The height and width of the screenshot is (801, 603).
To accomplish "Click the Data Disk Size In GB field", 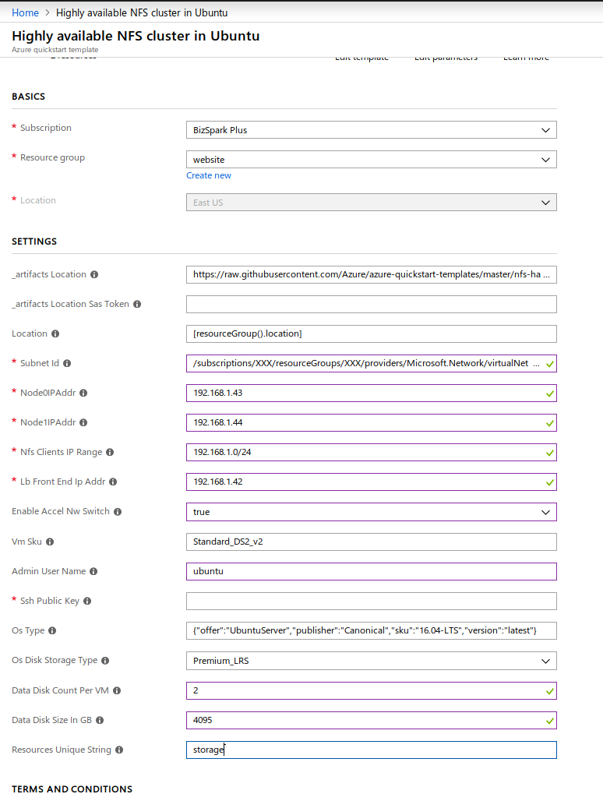I will [x=371, y=720].
